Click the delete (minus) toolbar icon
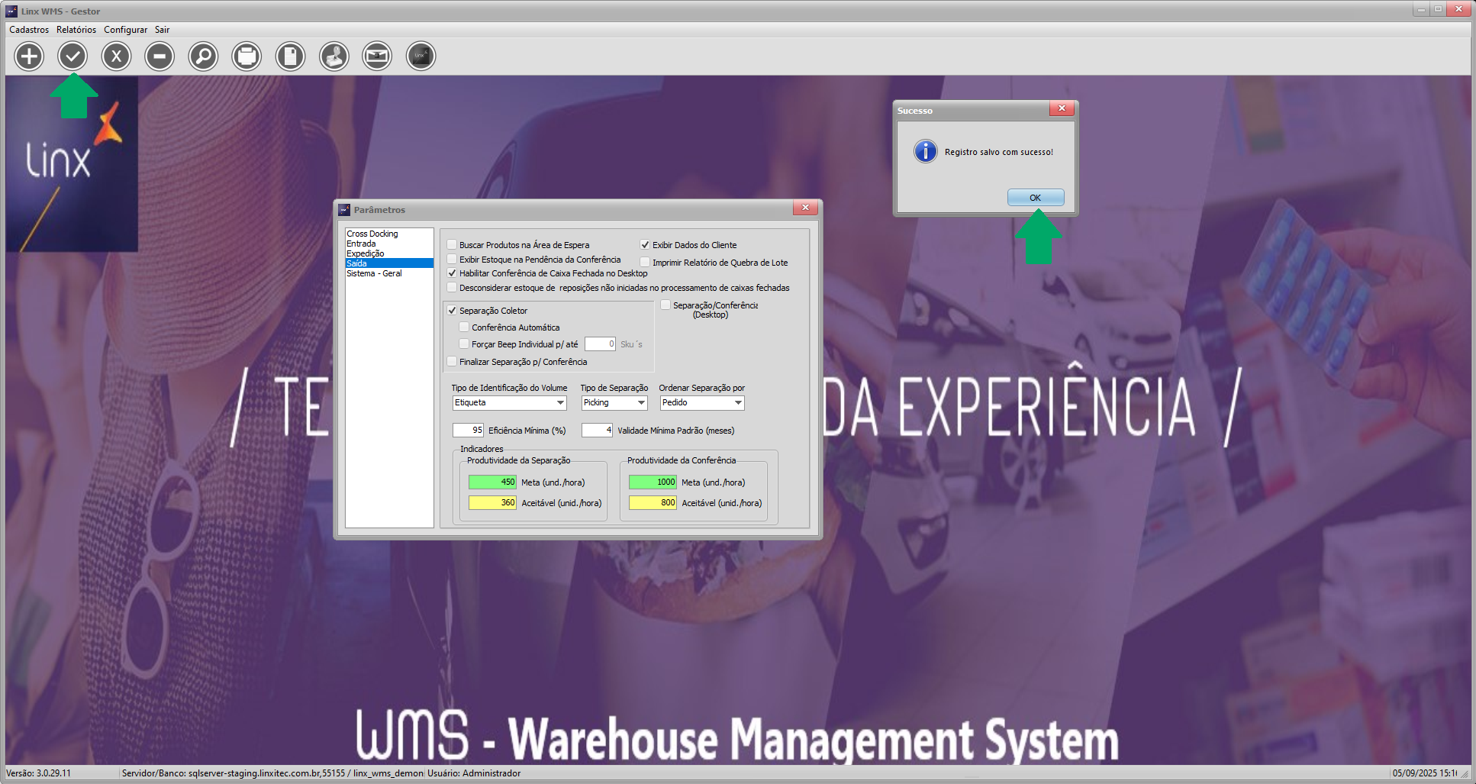1476x784 pixels. [160, 56]
